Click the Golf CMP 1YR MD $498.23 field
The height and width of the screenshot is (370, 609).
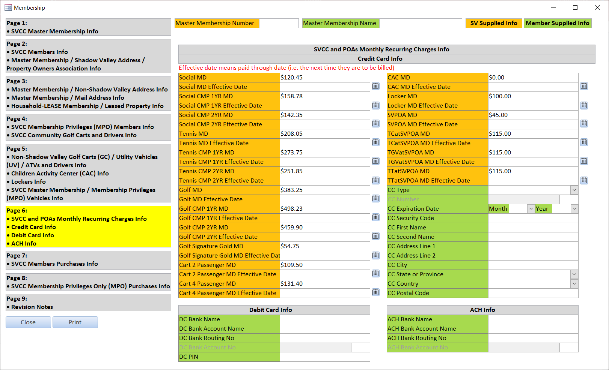(x=325, y=209)
